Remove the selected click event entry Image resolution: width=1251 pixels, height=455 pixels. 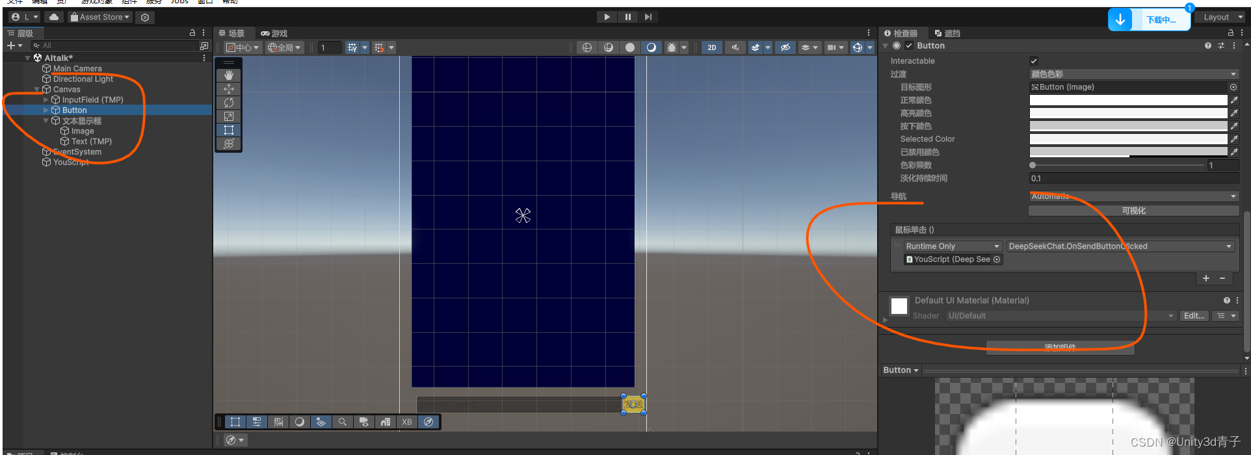click(x=1222, y=278)
